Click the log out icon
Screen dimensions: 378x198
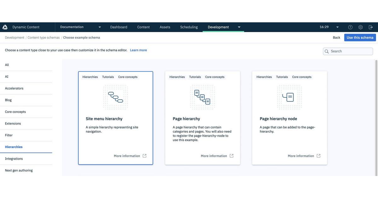coord(371,27)
